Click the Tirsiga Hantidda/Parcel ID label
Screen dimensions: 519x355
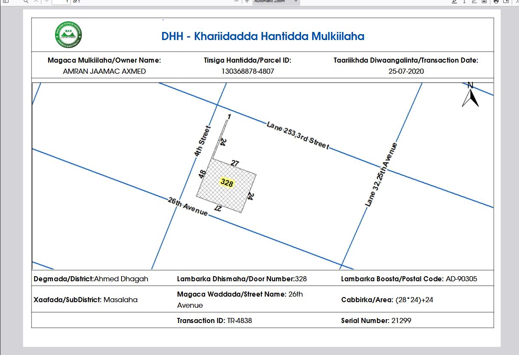[x=248, y=60]
